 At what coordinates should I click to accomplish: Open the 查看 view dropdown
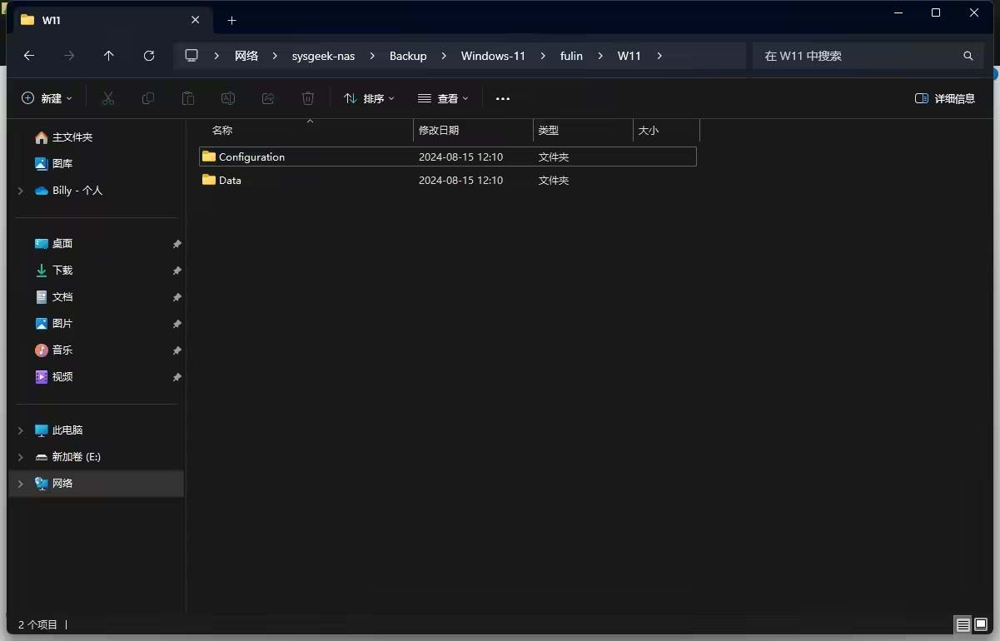click(x=443, y=98)
